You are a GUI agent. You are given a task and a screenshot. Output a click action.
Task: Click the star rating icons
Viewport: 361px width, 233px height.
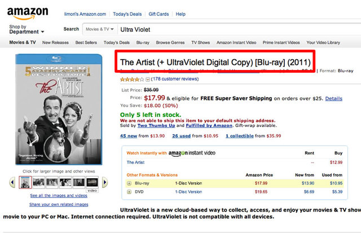[x=132, y=80]
